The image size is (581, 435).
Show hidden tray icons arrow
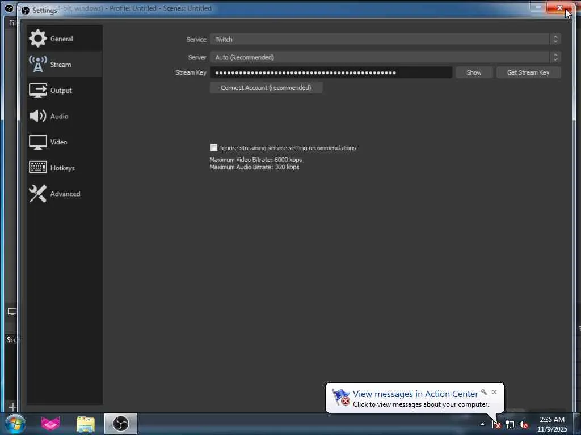tap(482, 424)
